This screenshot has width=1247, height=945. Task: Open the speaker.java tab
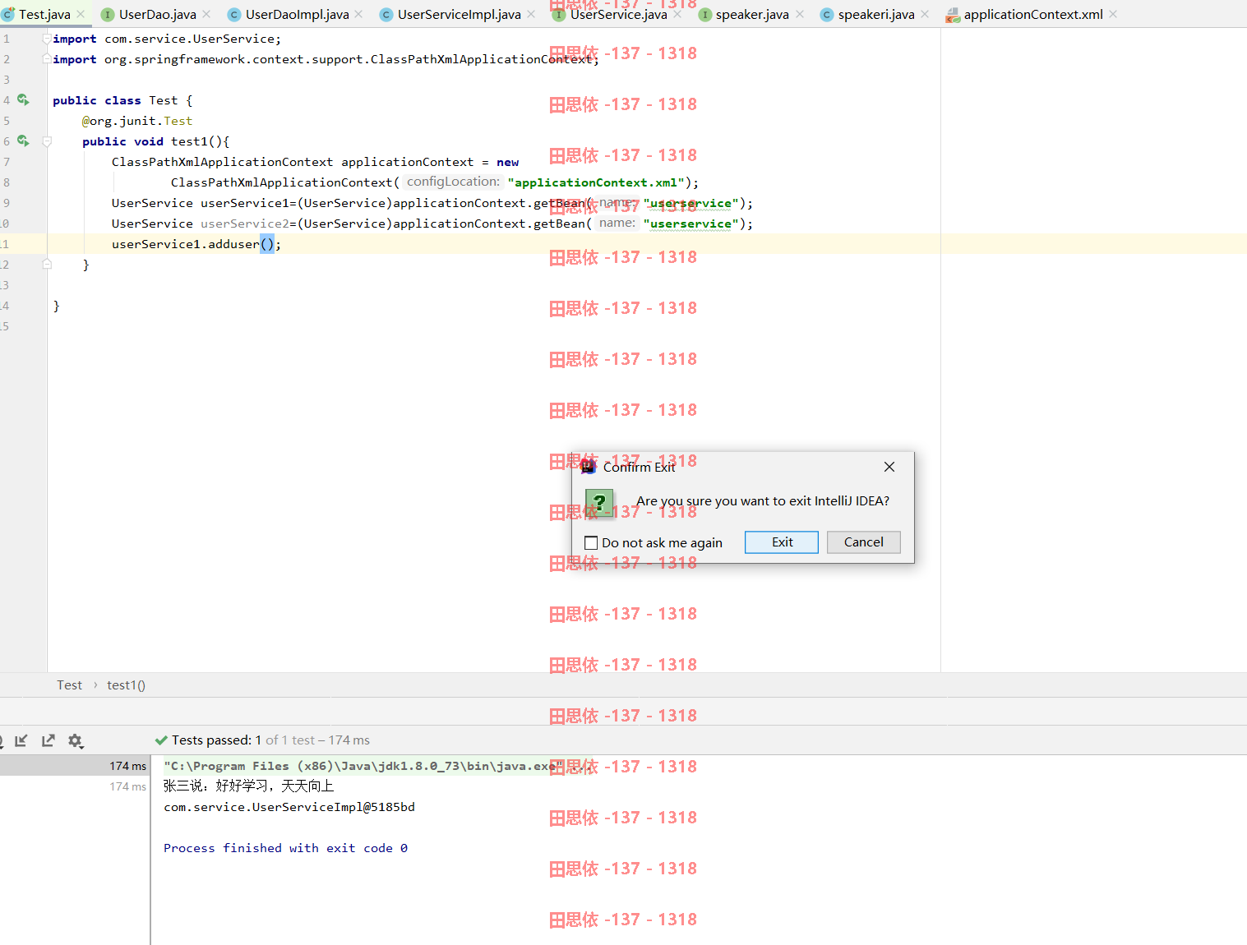point(752,14)
